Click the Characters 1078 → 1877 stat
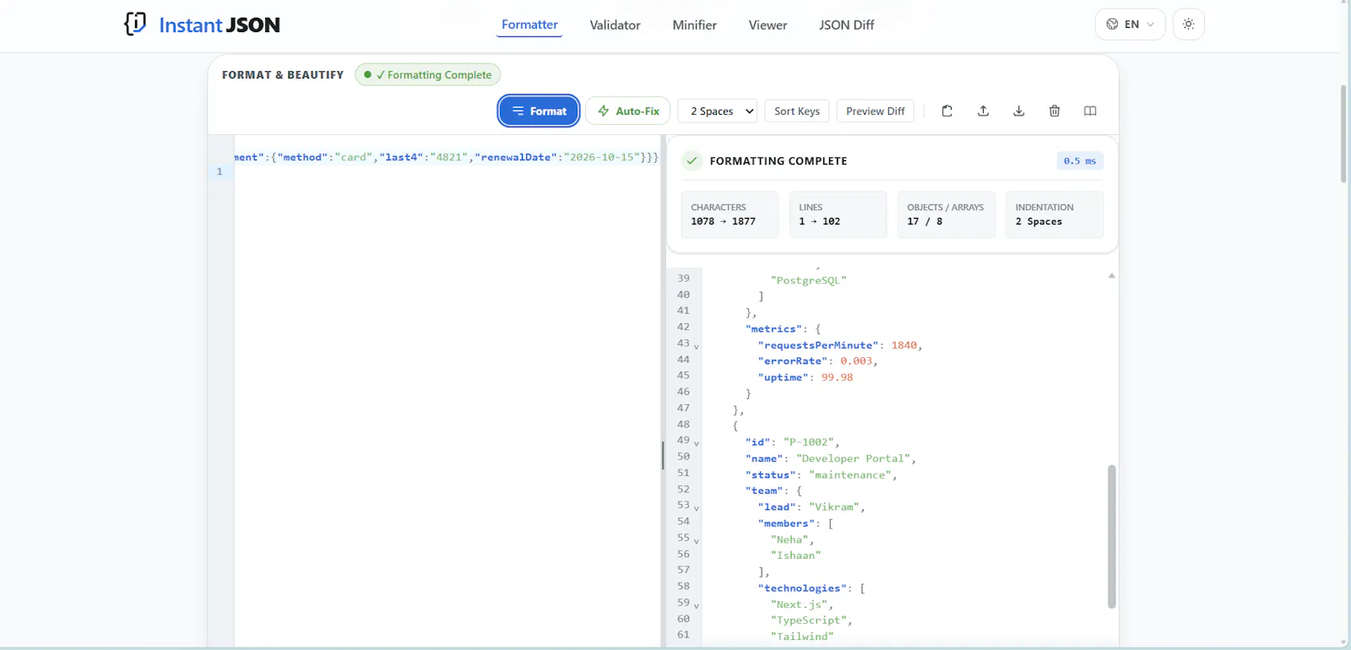 coord(730,214)
